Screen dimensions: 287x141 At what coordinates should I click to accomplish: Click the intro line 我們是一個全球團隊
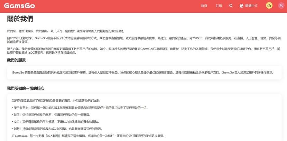coord(66,31)
